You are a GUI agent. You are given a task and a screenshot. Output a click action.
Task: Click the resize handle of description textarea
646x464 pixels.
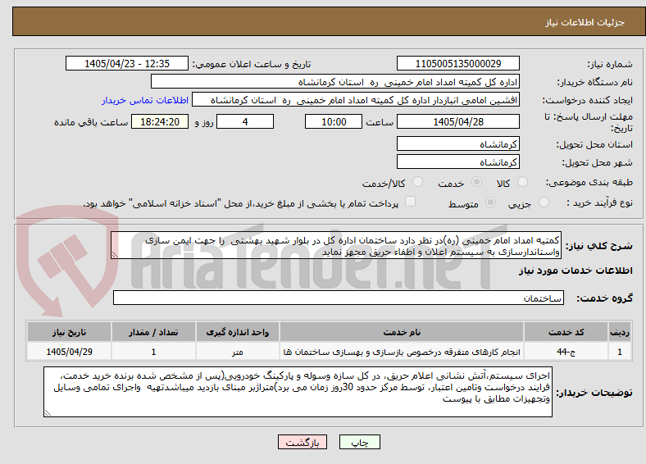point(115,255)
